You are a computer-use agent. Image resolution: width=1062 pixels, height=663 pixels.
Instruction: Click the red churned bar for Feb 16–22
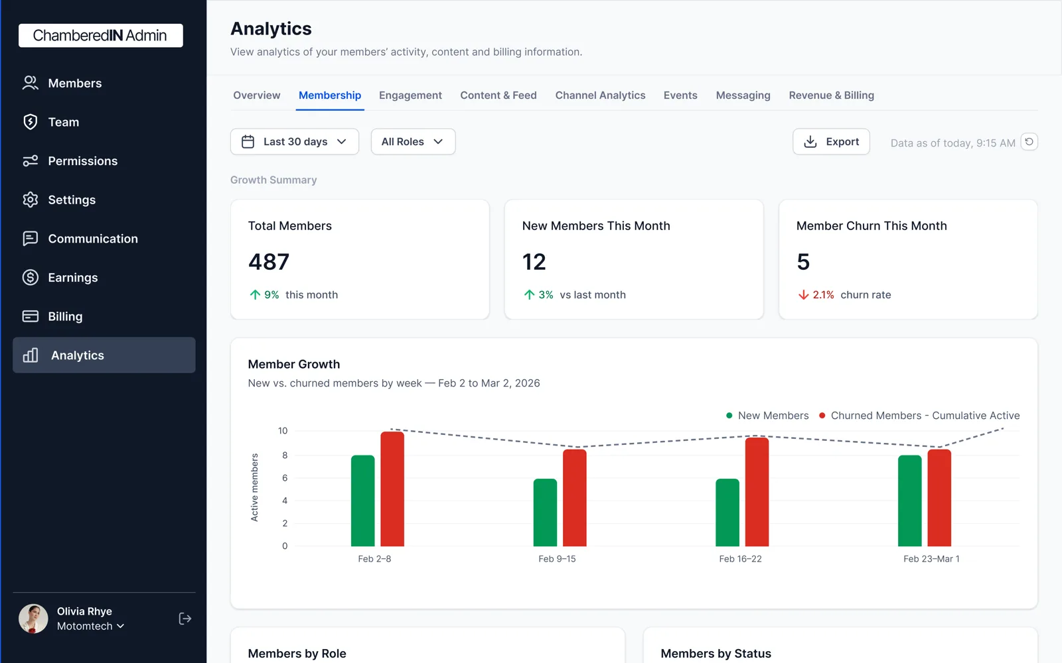757,492
